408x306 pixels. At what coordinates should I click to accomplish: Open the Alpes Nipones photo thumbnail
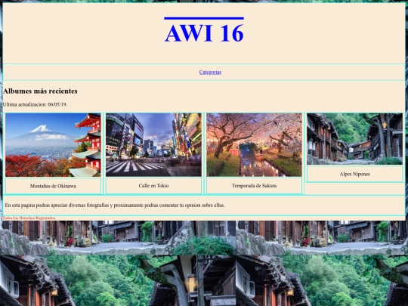(354, 139)
